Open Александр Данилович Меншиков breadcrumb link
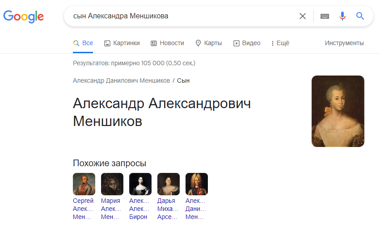 pyautogui.click(x=121, y=80)
